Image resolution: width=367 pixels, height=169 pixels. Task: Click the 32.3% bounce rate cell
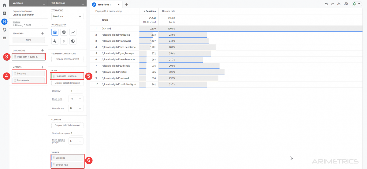coord(172,72)
